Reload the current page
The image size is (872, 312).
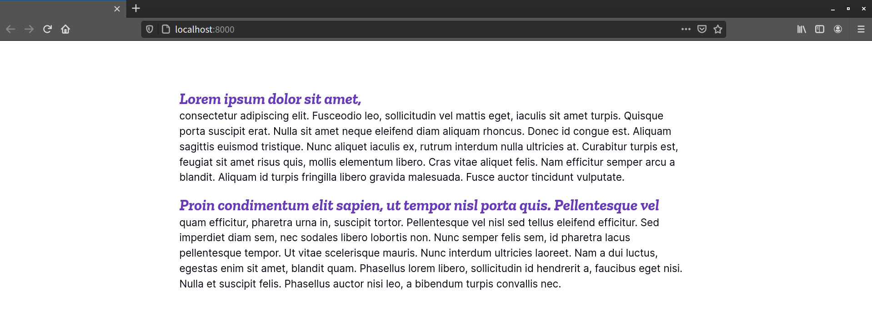47,30
